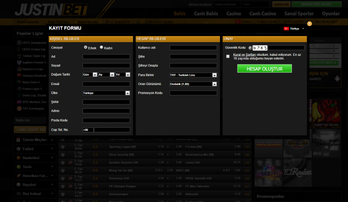
Task: Open the Ay birth month dropdown
Action: tap(106, 75)
